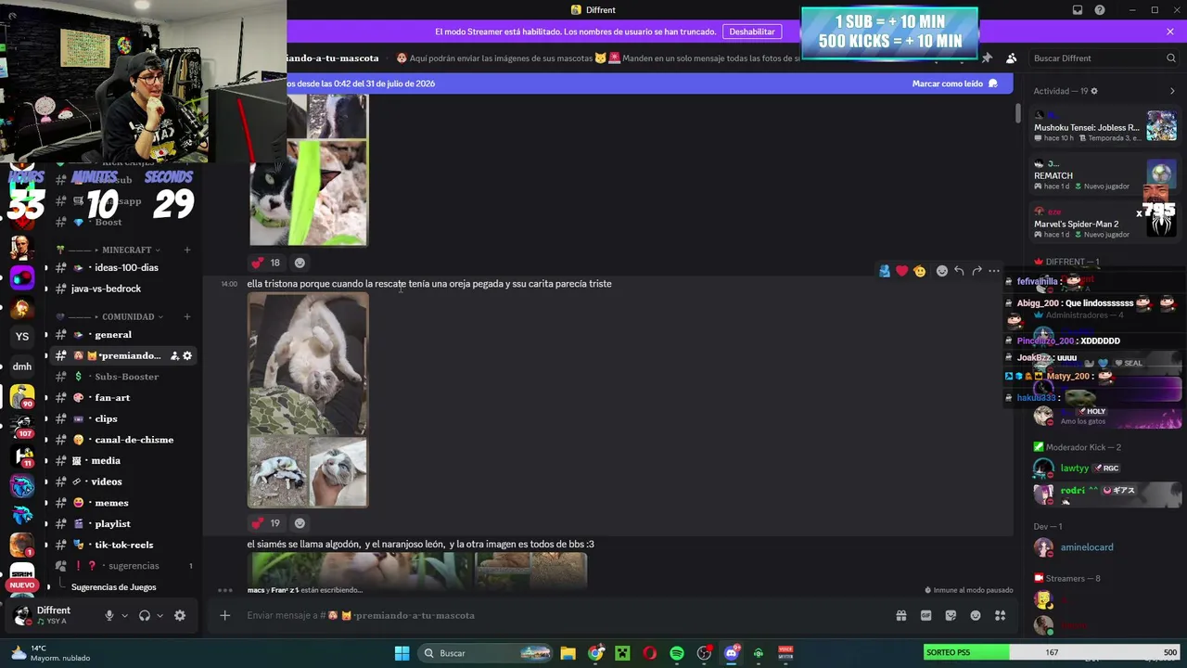This screenshot has height=668, width=1187.
Task: Open the sticker picker
Action: click(x=951, y=615)
